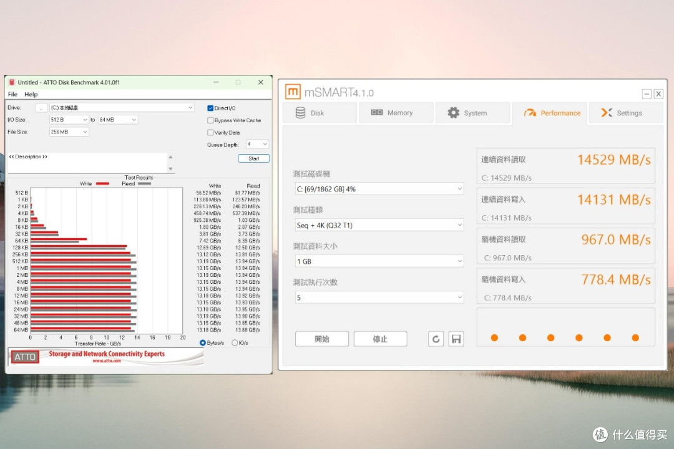Click the mSMART logo icon
Viewport: 674px width, 449px height.
coord(293,92)
